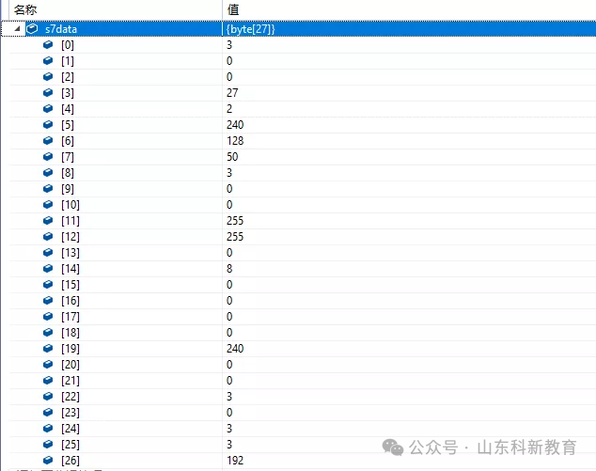This screenshot has width=596, height=471.
Task: Select value 3 of element [0]
Action: [229, 45]
